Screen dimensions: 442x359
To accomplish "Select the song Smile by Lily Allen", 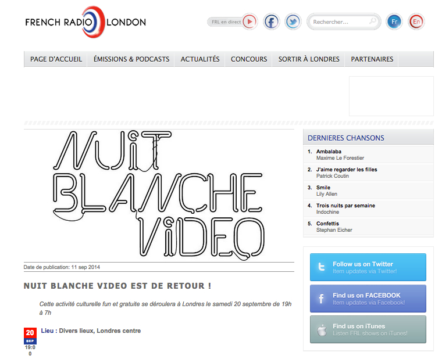I will [x=323, y=188].
